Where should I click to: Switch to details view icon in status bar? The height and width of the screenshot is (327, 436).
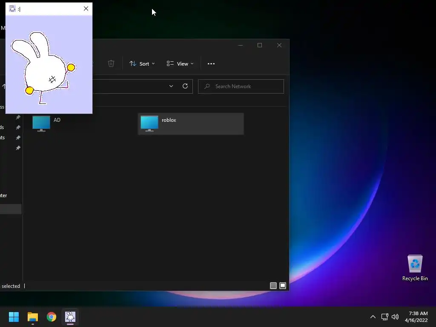pos(273,286)
